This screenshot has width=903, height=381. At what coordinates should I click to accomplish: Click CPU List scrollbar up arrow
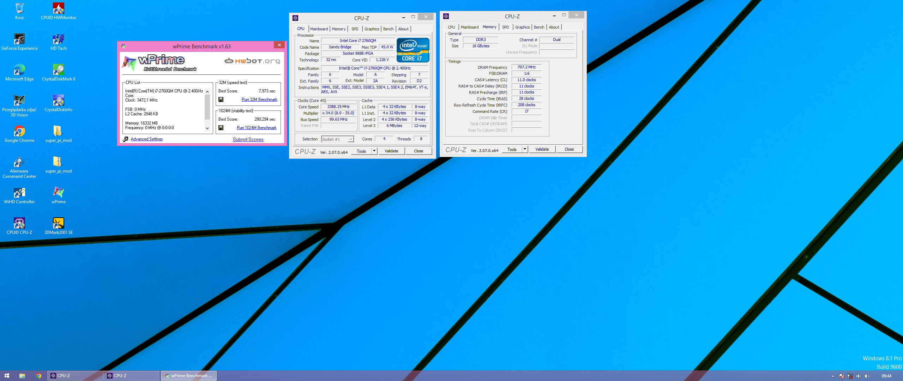[x=207, y=92]
